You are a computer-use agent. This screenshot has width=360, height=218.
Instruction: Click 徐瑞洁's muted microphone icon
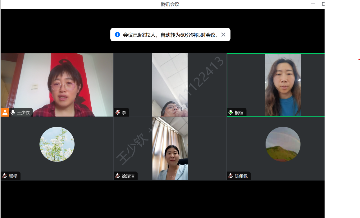118,176
